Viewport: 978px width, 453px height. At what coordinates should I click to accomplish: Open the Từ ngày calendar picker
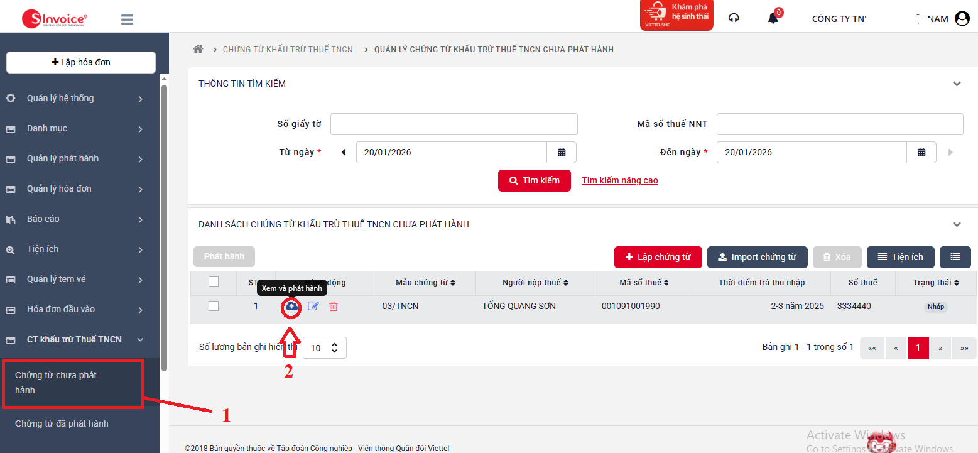pos(562,153)
